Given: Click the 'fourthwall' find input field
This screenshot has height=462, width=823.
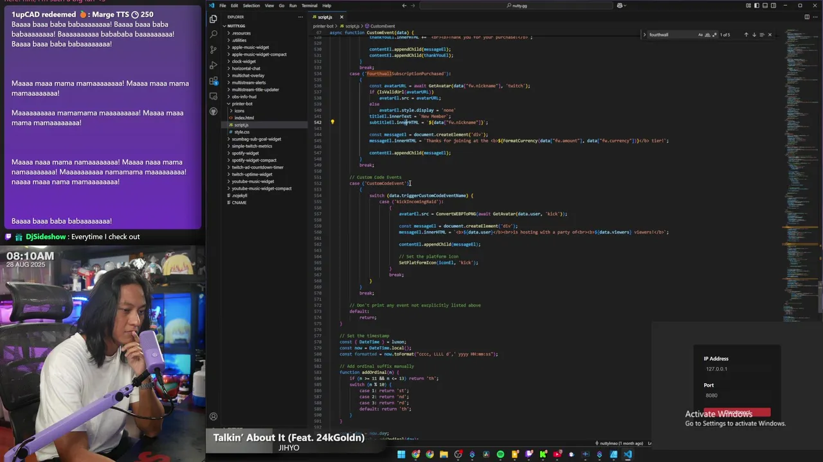Looking at the screenshot, I should click(672, 35).
